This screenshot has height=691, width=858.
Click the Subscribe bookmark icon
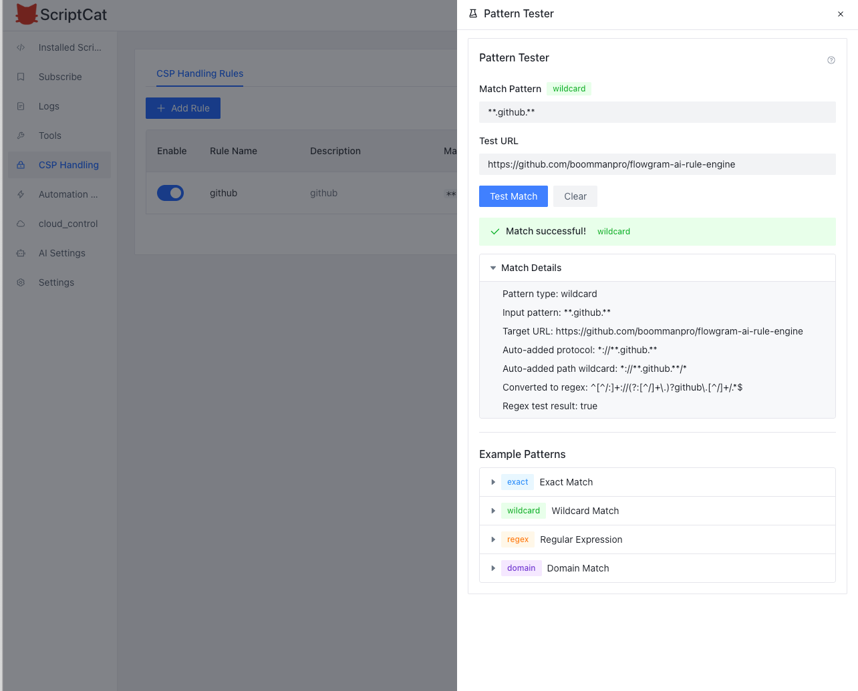point(21,77)
